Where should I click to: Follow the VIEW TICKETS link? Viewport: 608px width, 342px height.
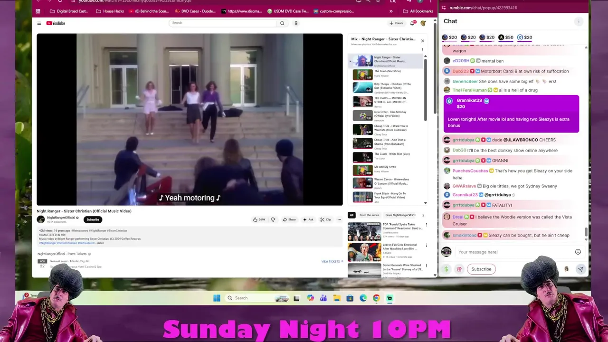(x=332, y=261)
